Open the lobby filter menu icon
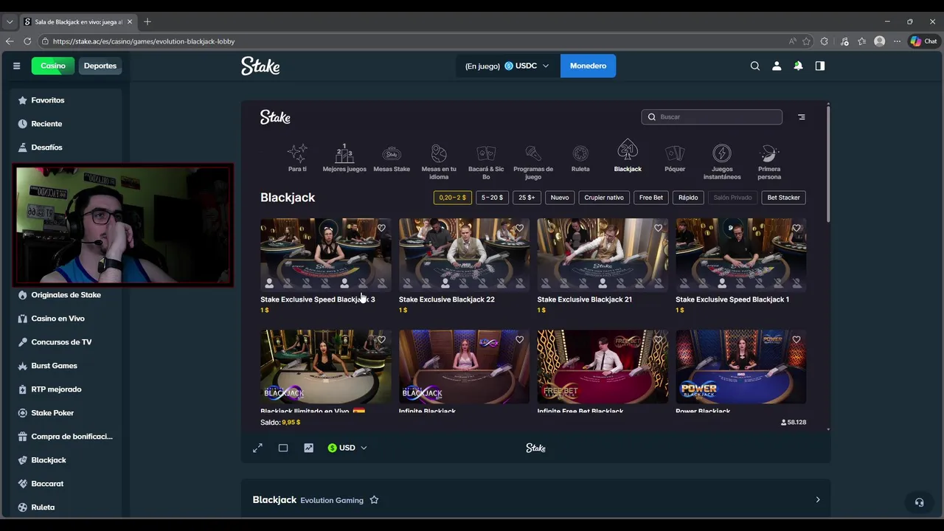The height and width of the screenshot is (531, 944). point(802,117)
